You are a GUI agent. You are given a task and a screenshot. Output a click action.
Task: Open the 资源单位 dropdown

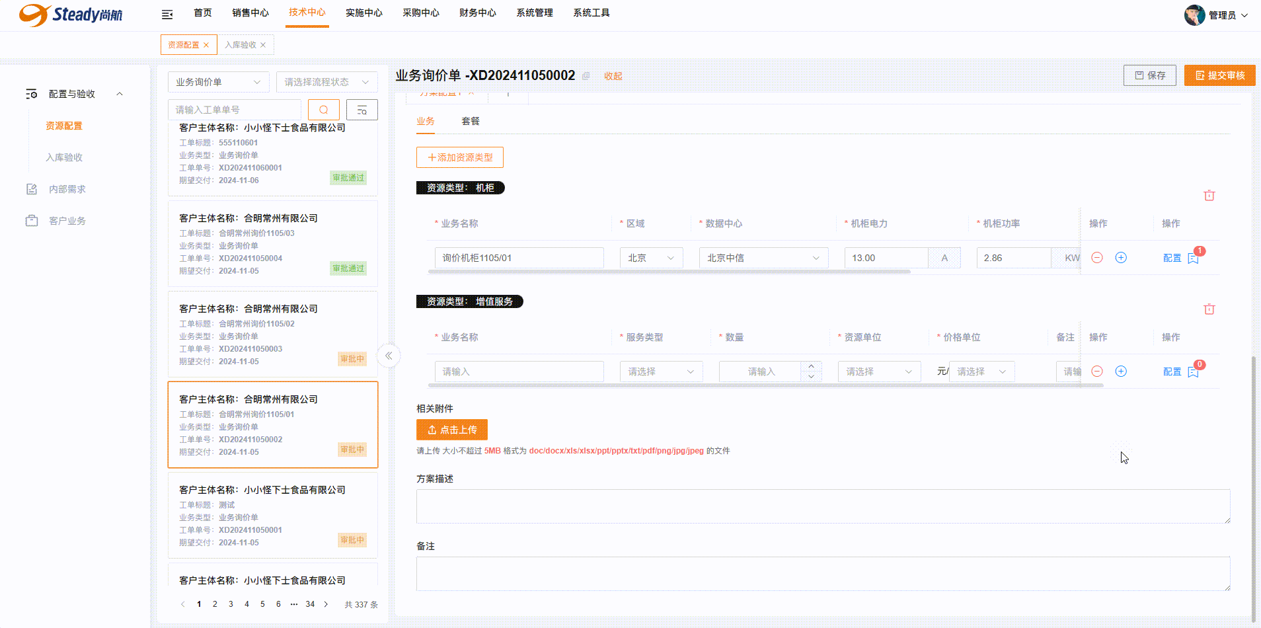point(879,372)
